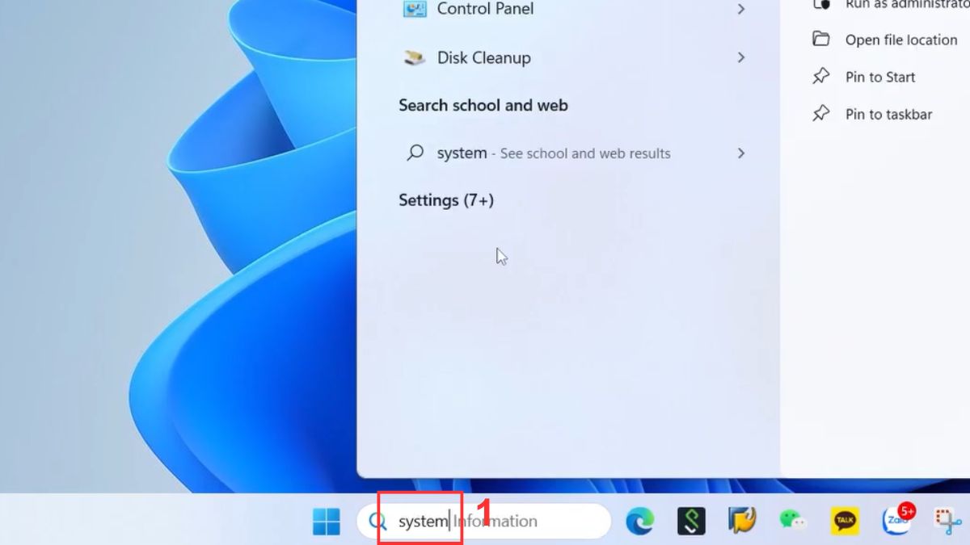Click the search magnifier in the search box

point(377,521)
